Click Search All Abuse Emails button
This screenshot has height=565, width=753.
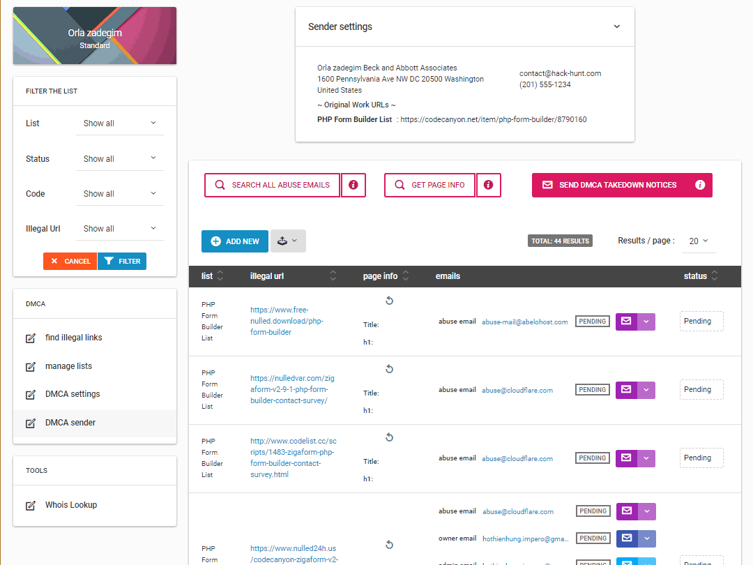coord(273,185)
